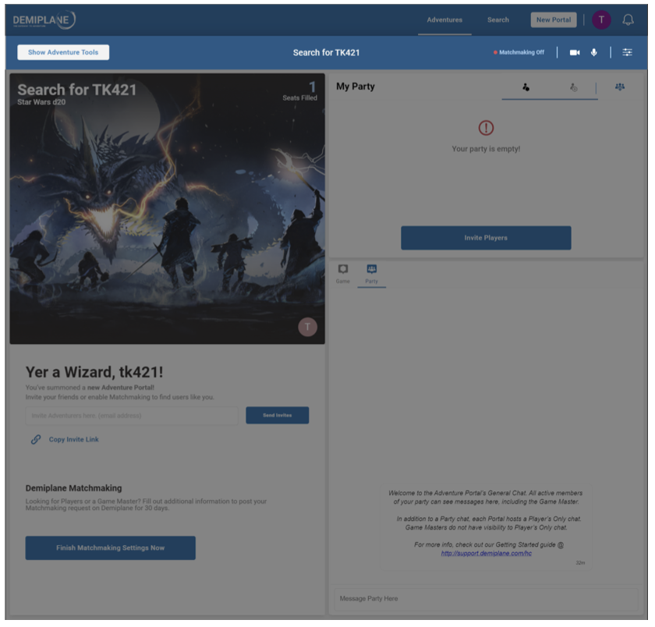655x627 pixels.
Task: Click Show Adventure Tools button
Action: pos(63,52)
